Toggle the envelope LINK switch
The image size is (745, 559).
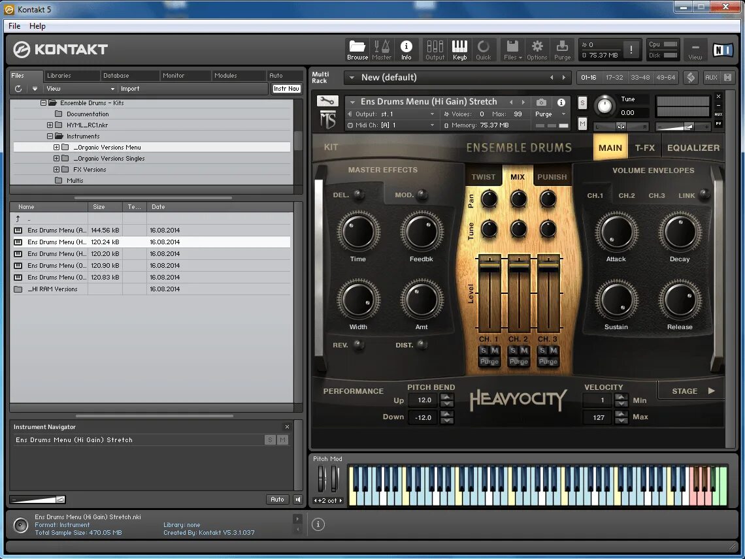(704, 194)
